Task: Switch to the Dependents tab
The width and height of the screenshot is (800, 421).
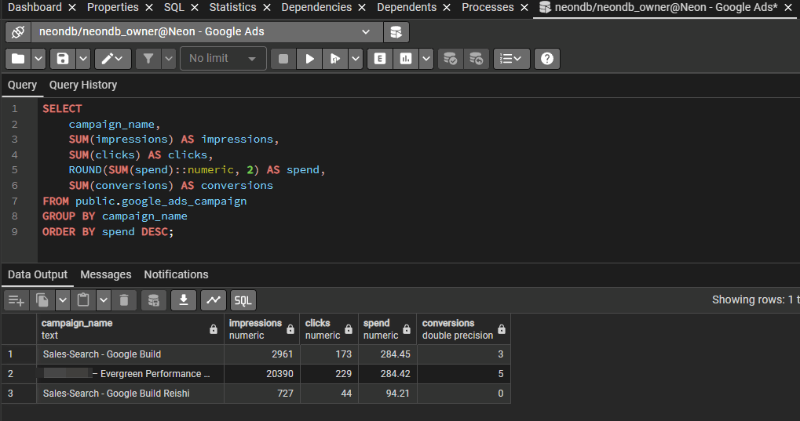Action: [407, 7]
